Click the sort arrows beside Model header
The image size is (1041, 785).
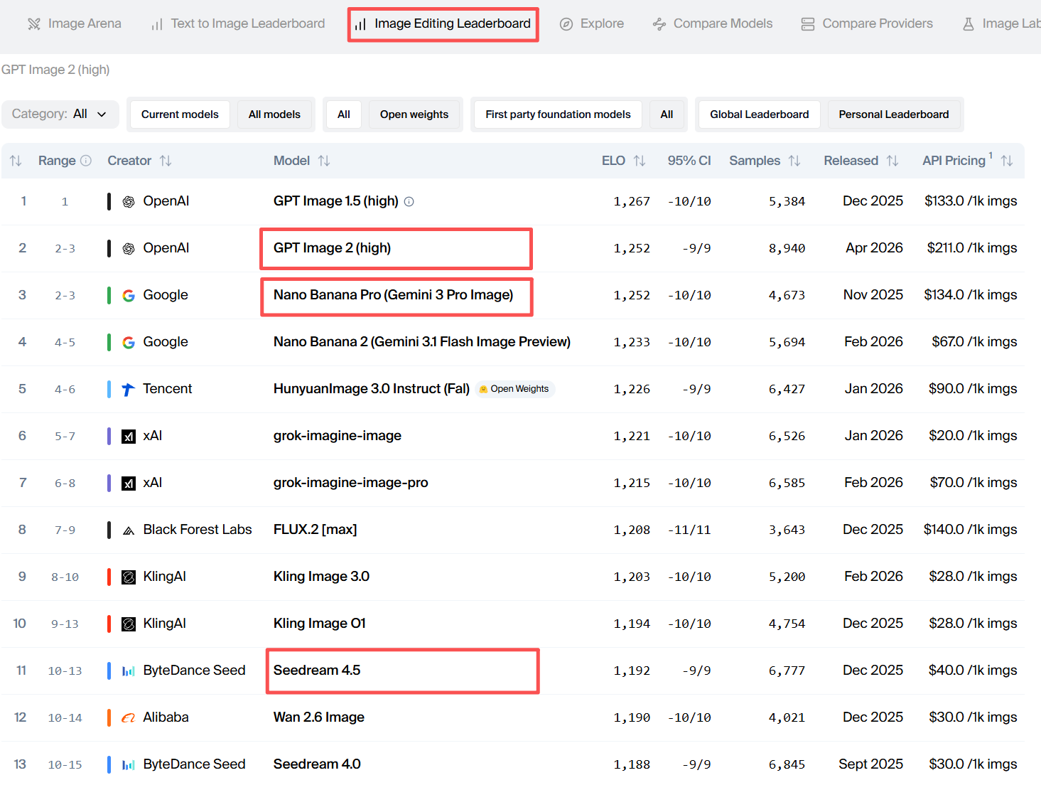point(324,161)
